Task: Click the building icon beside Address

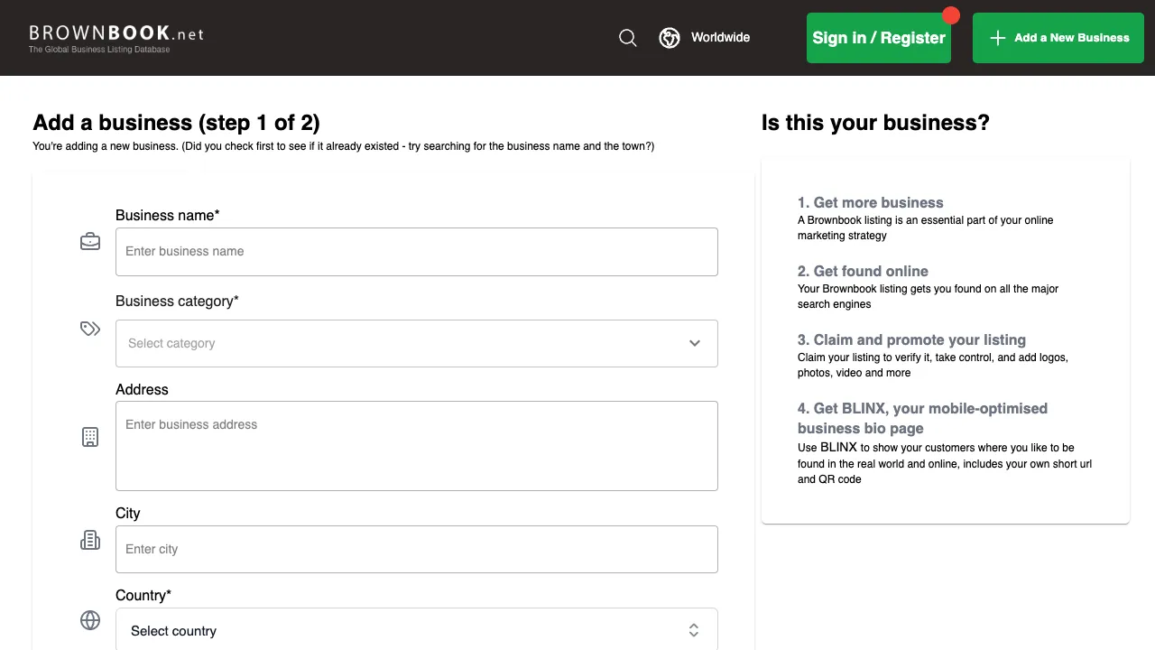Action: [90, 437]
